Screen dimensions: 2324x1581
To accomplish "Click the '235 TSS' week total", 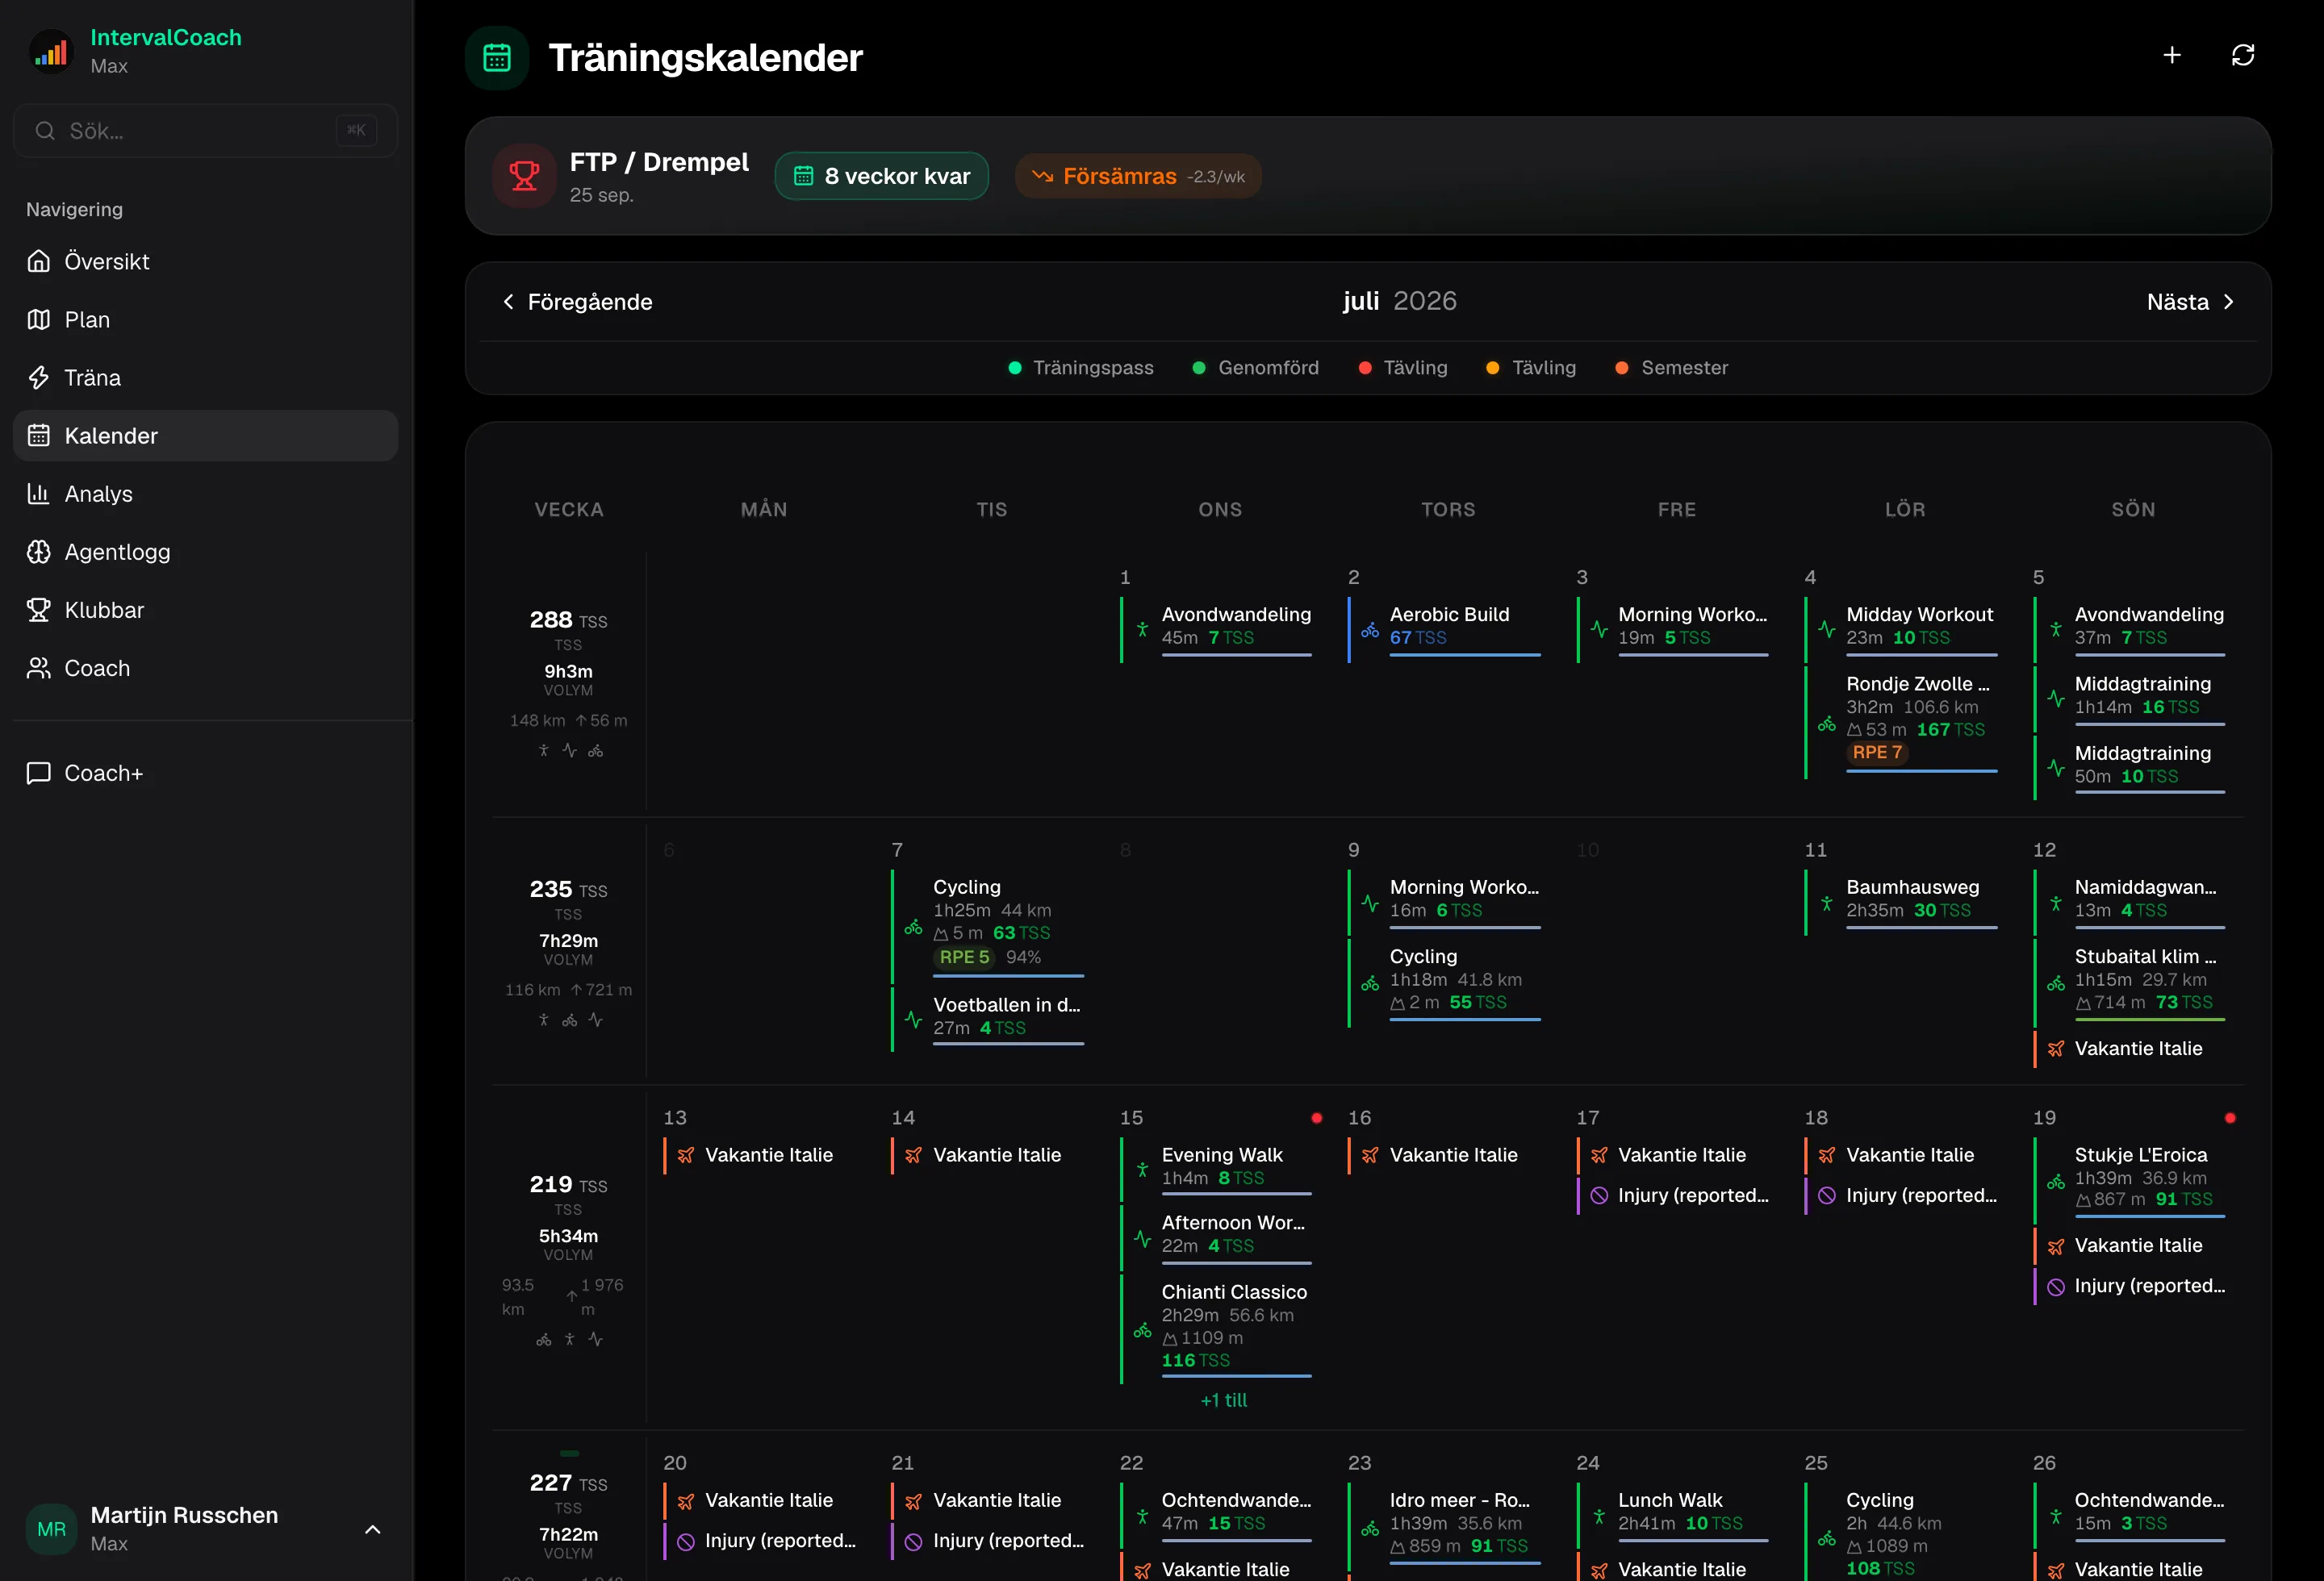I will tap(568, 890).
